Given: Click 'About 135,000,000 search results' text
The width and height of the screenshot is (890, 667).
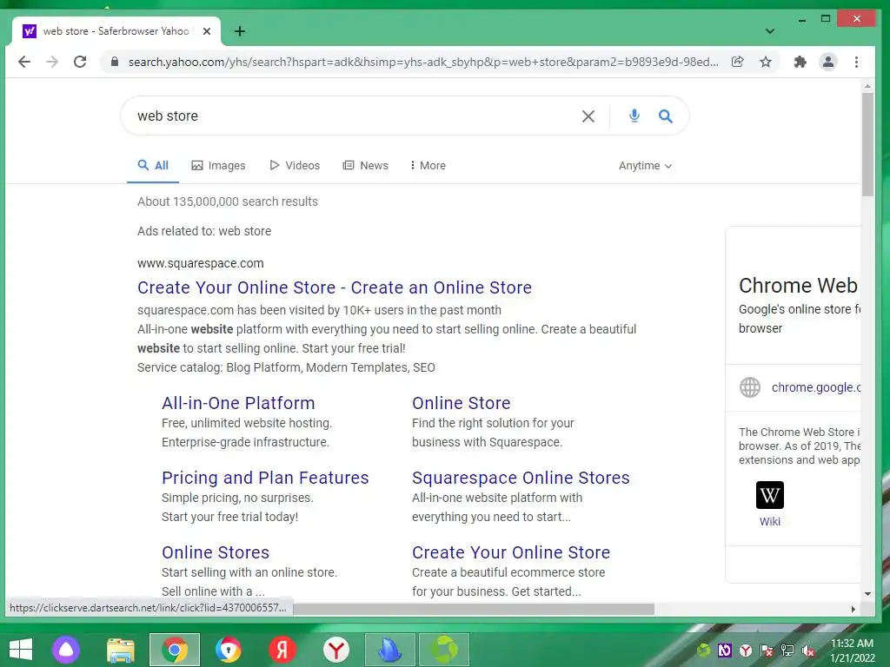Looking at the screenshot, I should tap(228, 201).
